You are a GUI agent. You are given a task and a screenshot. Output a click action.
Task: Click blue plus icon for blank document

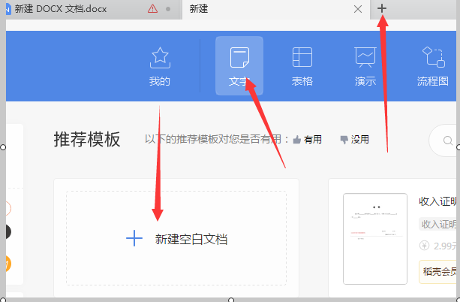click(134, 238)
